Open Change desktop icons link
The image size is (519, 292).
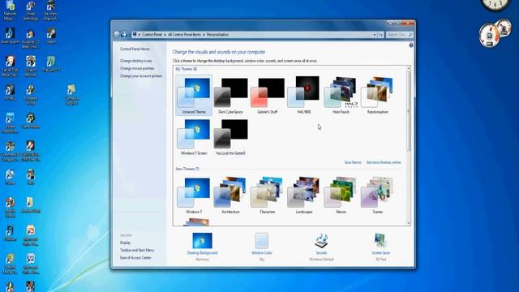point(136,61)
